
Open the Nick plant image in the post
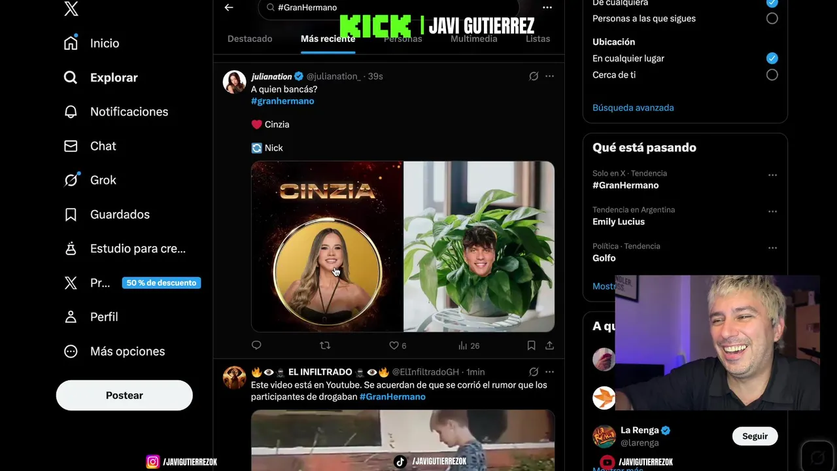(x=479, y=247)
